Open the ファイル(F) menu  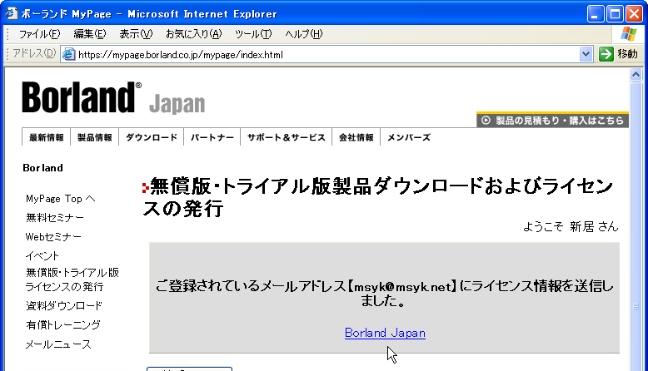(38, 33)
